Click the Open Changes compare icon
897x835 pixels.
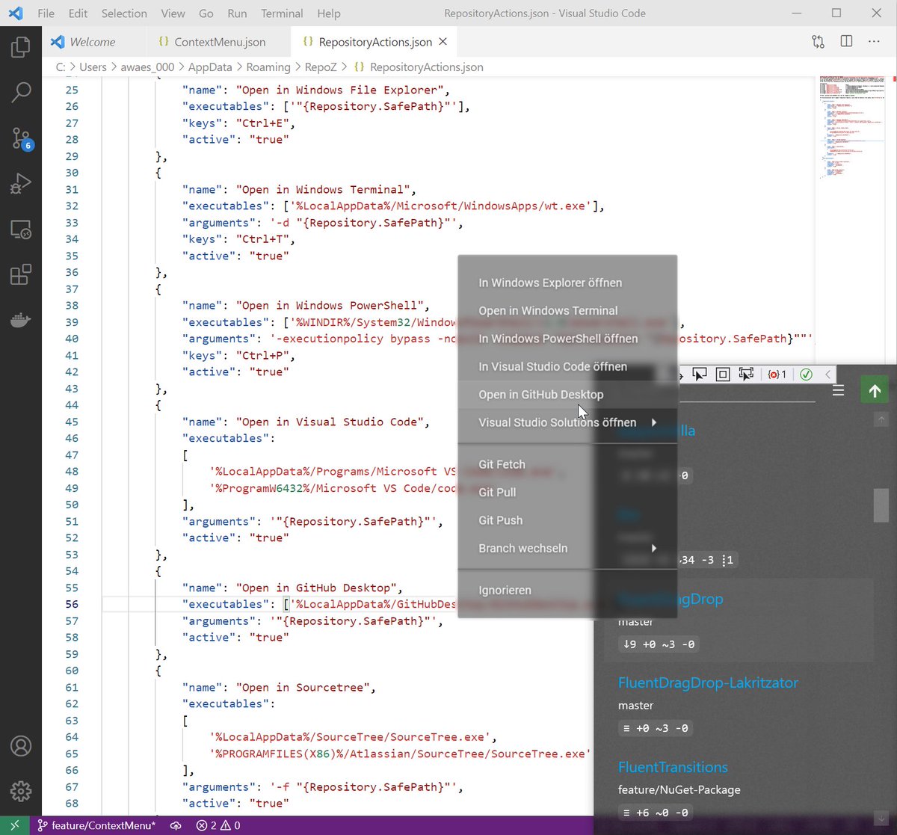click(x=819, y=42)
